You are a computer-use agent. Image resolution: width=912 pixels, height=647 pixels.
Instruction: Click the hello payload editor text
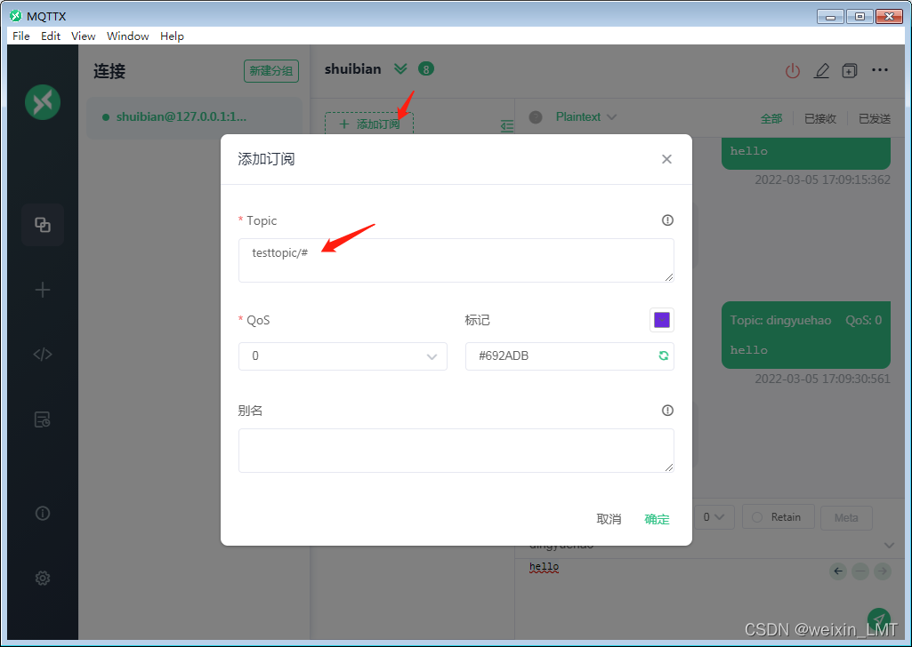tap(544, 567)
